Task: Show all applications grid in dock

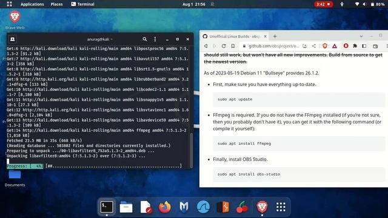Action: (281, 206)
